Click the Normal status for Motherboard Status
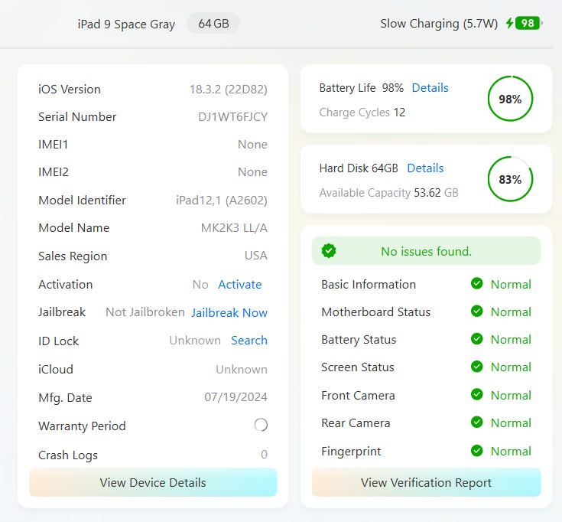The image size is (562, 522). 511,312
